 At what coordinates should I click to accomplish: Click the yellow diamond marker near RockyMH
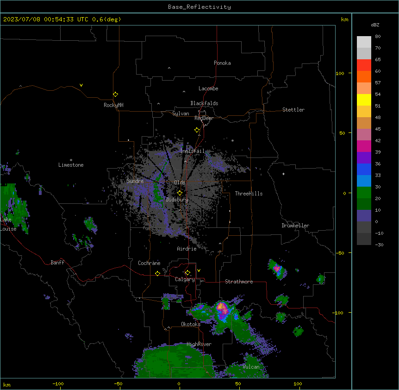pyautogui.click(x=115, y=94)
